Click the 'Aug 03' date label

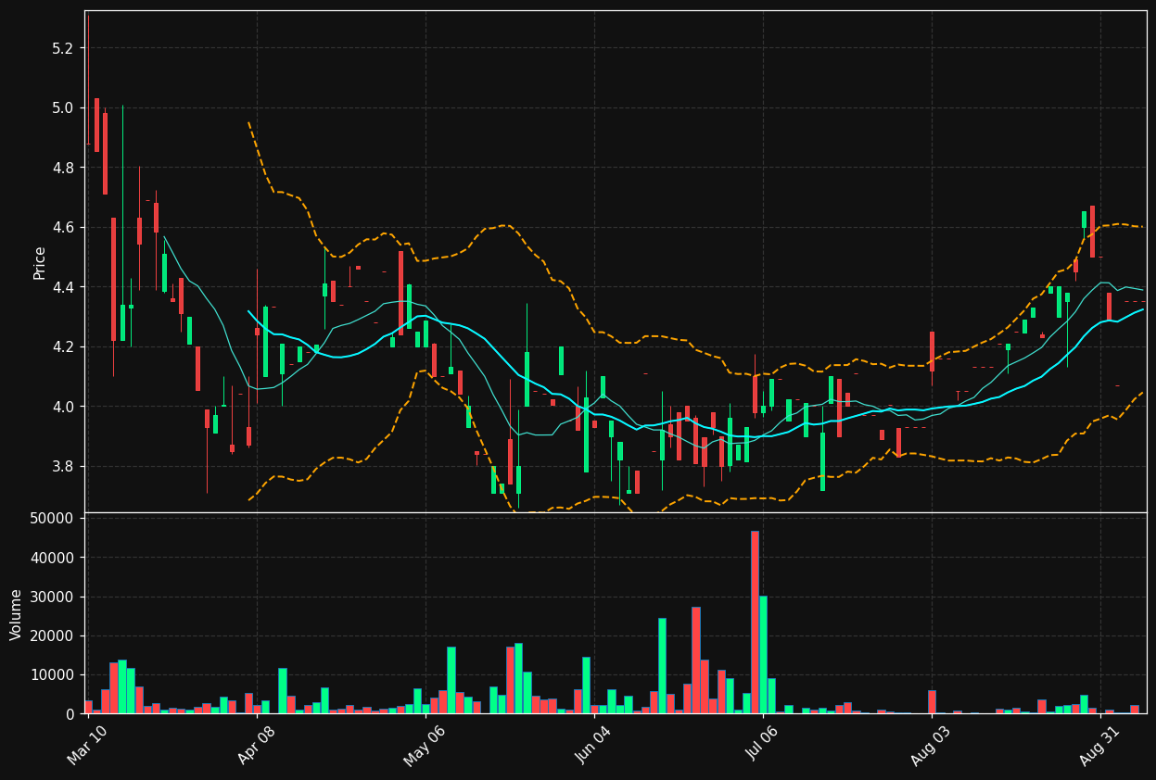(x=931, y=745)
